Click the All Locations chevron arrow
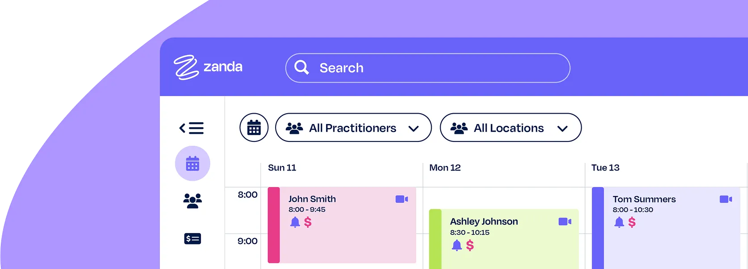Viewport: 748px width, 269px height. pyautogui.click(x=562, y=129)
